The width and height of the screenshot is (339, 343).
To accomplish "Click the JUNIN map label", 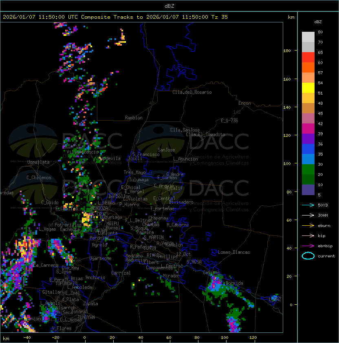I will pos(150,248).
